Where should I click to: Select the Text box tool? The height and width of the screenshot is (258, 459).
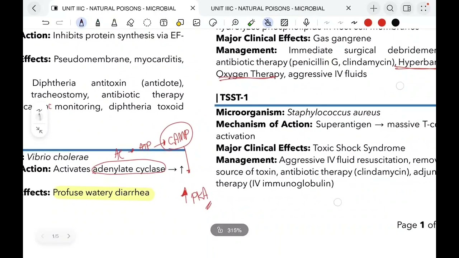(x=164, y=23)
